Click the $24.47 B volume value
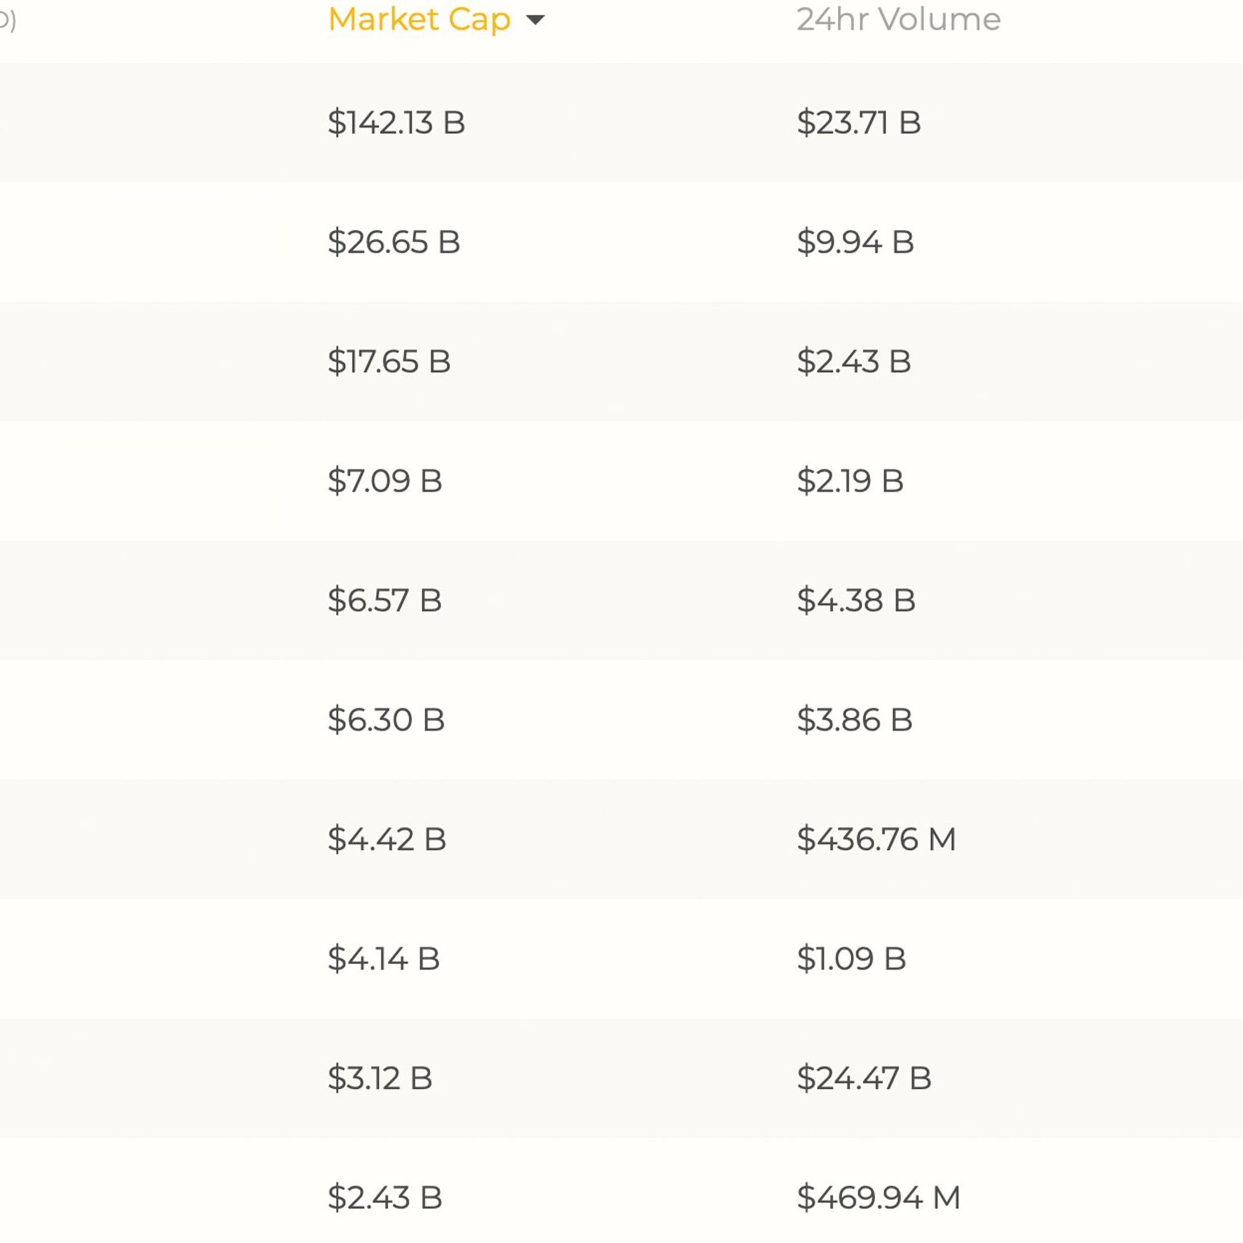1243x1243 pixels. [x=864, y=1079]
